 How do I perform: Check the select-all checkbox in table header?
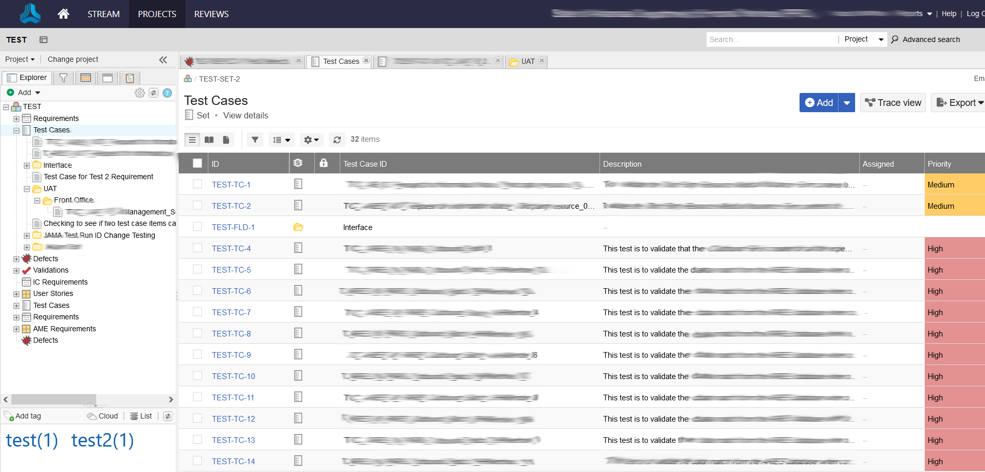(197, 164)
